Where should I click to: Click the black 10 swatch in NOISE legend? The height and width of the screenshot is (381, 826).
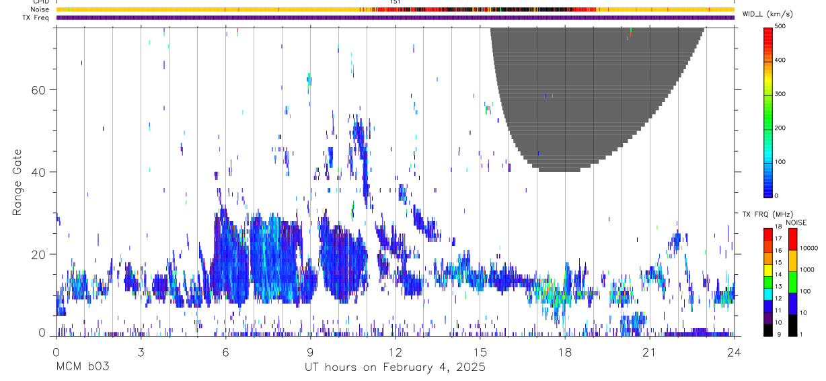point(792,325)
